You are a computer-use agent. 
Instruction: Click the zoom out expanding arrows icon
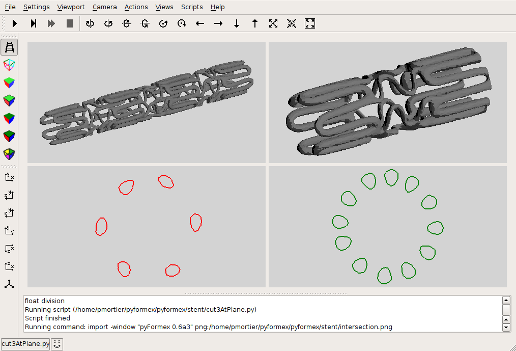tap(273, 23)
